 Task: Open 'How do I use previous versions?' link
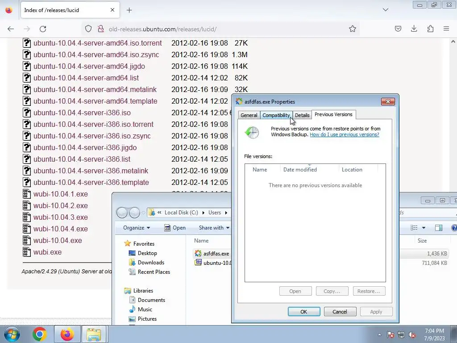[x=344, y=134]
